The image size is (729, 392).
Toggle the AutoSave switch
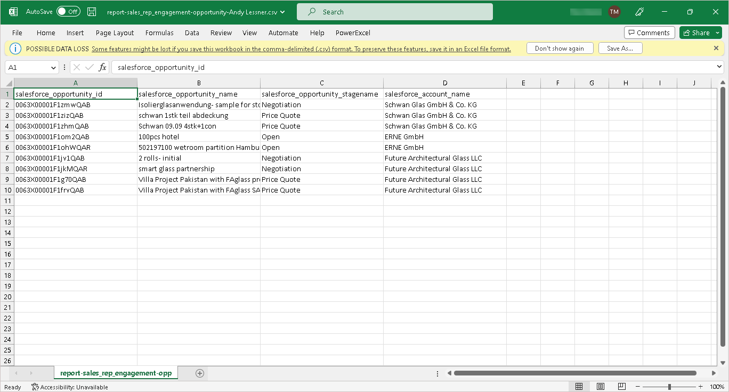click(68, 12)
